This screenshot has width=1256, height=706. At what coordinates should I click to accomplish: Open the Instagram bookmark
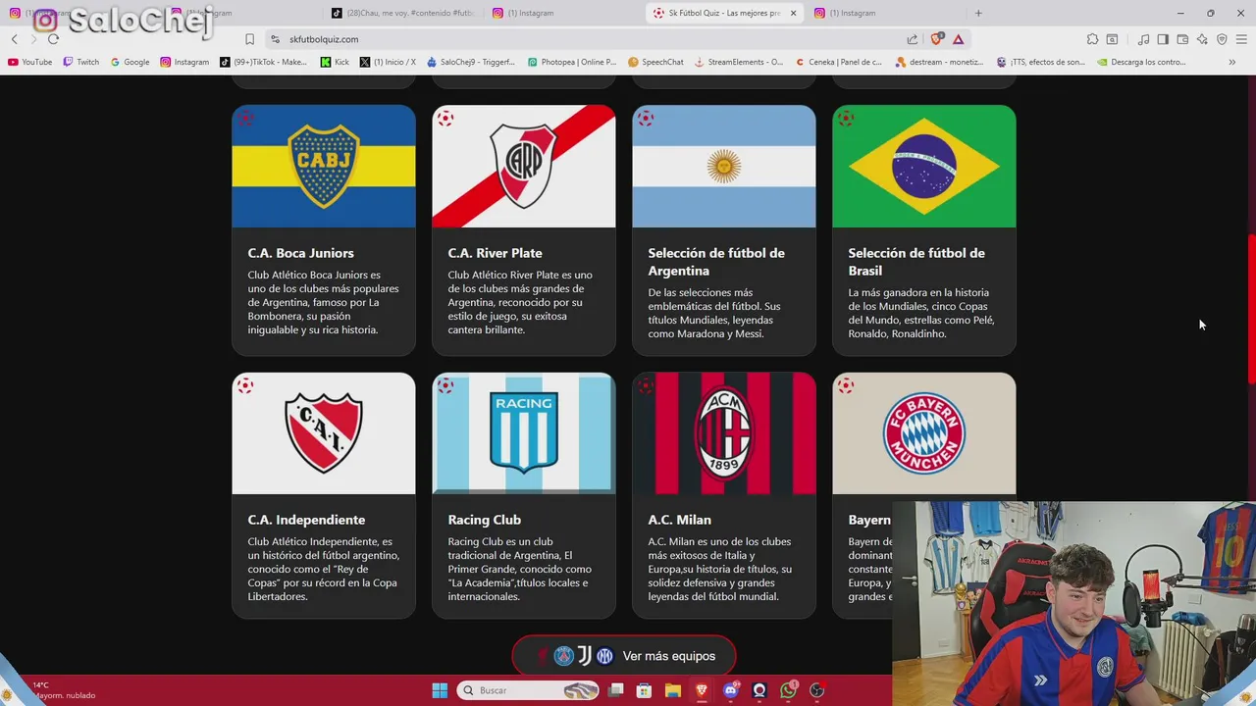point(184,62)
